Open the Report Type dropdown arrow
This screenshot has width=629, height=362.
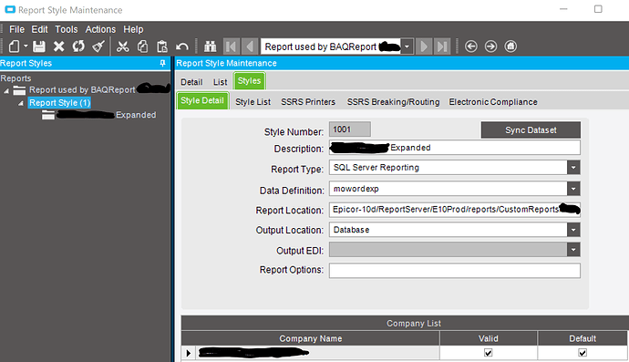pyautogui.click(x=573, y=168)
